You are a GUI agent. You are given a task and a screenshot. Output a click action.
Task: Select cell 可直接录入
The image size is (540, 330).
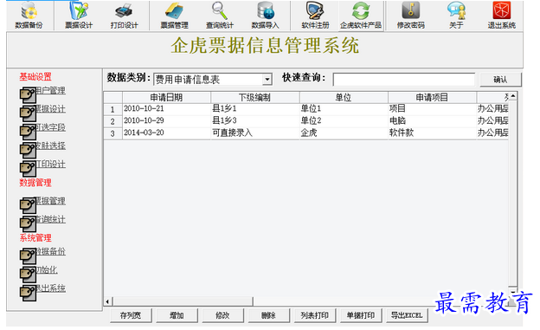pos(254,133)
